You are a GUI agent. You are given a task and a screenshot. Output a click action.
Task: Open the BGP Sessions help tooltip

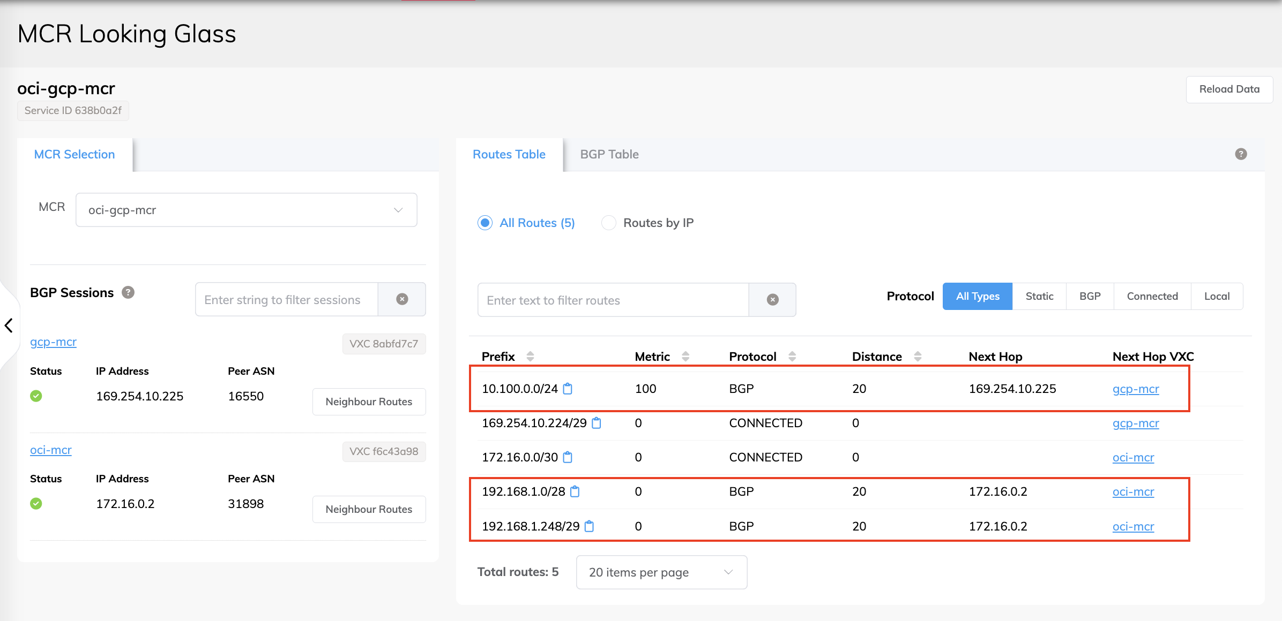click(x=128, y=292)
